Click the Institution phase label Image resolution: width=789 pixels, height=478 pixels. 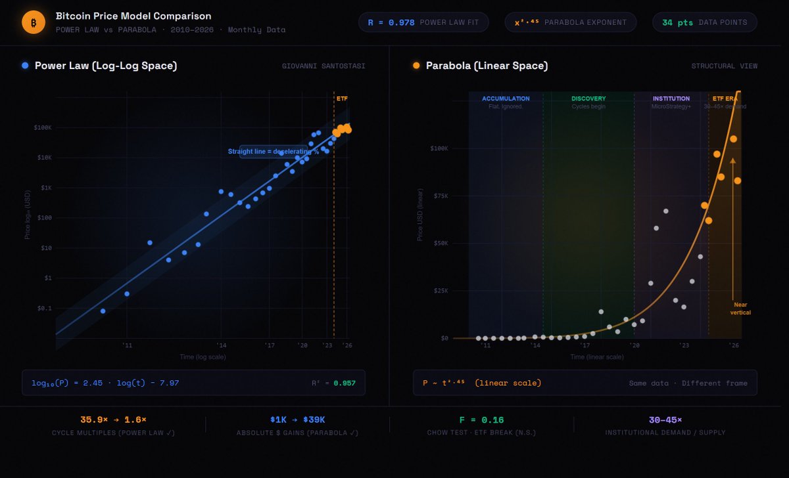pos(671,98)
